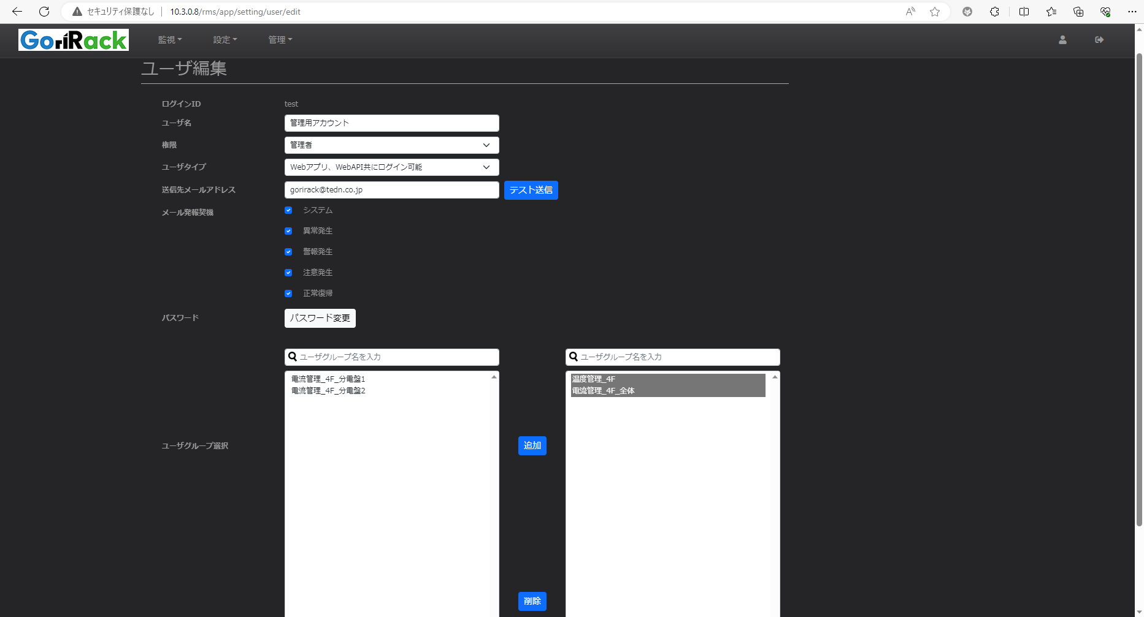The height and width of the screenshot is (617, 1144).
Task: Go back using browser back arrow
Action: (x=17, y=12)
